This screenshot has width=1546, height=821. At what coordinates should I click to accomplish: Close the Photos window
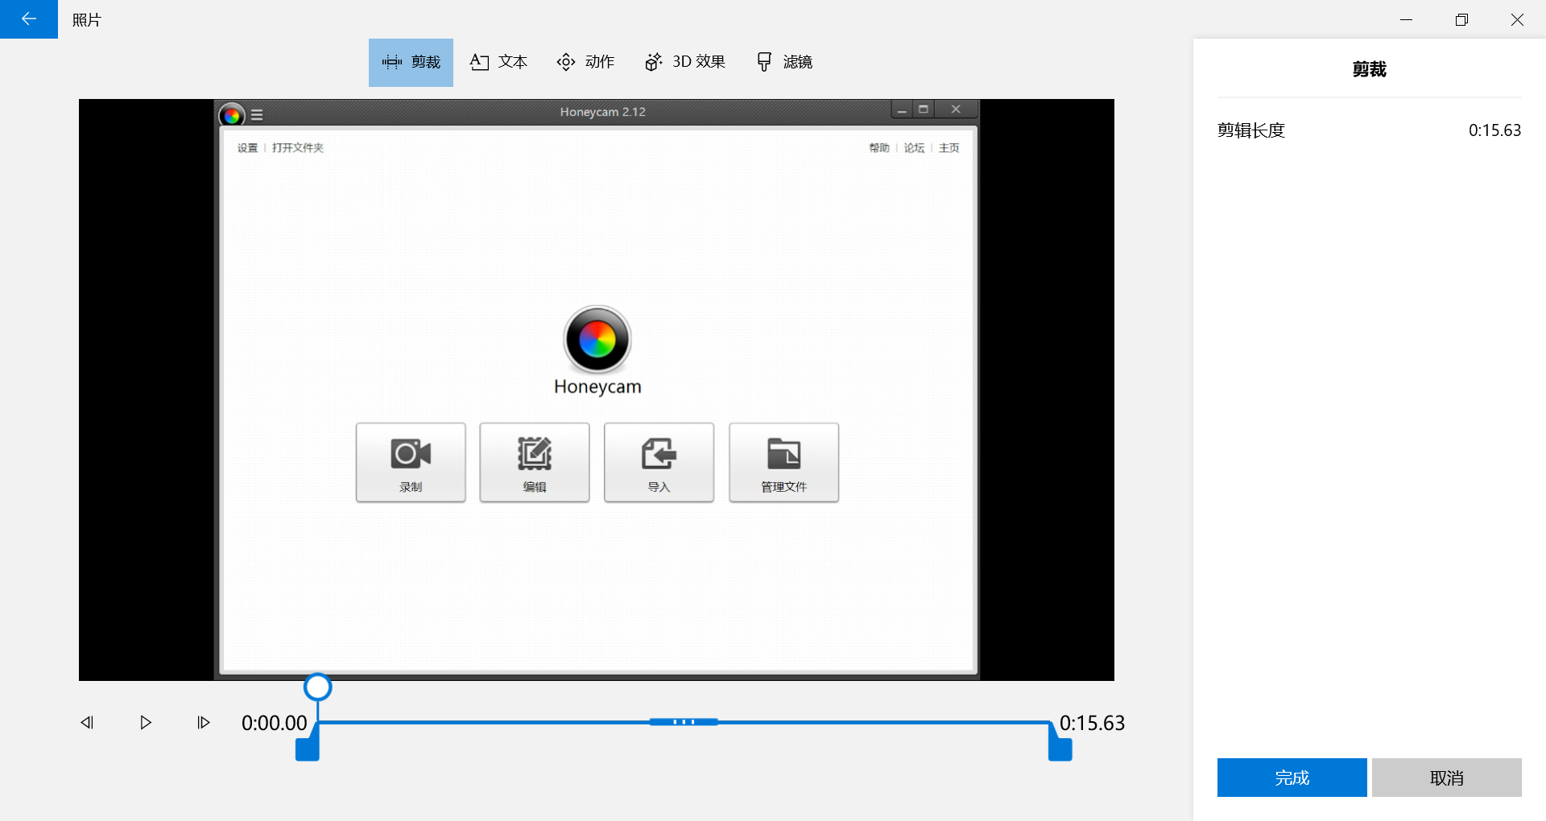coord(1517,19)
